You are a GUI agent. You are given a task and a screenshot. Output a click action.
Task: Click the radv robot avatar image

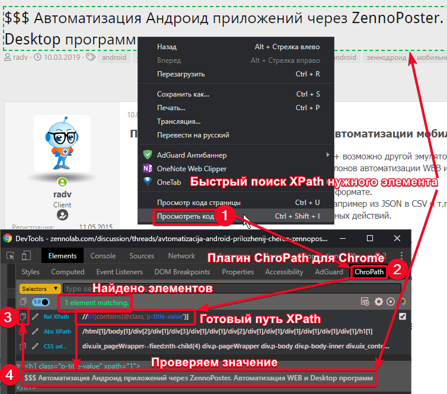[x=62, y=143]
